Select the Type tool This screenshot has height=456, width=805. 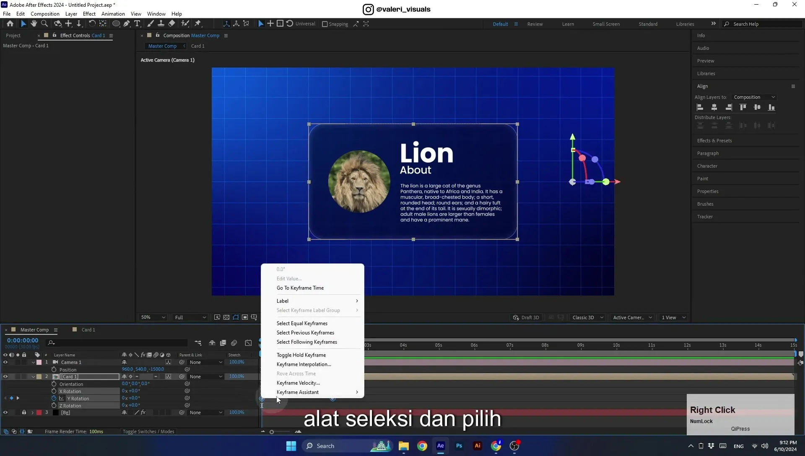point(137,24)
